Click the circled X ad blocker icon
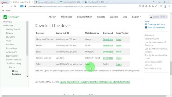 (x=150, y=6)
